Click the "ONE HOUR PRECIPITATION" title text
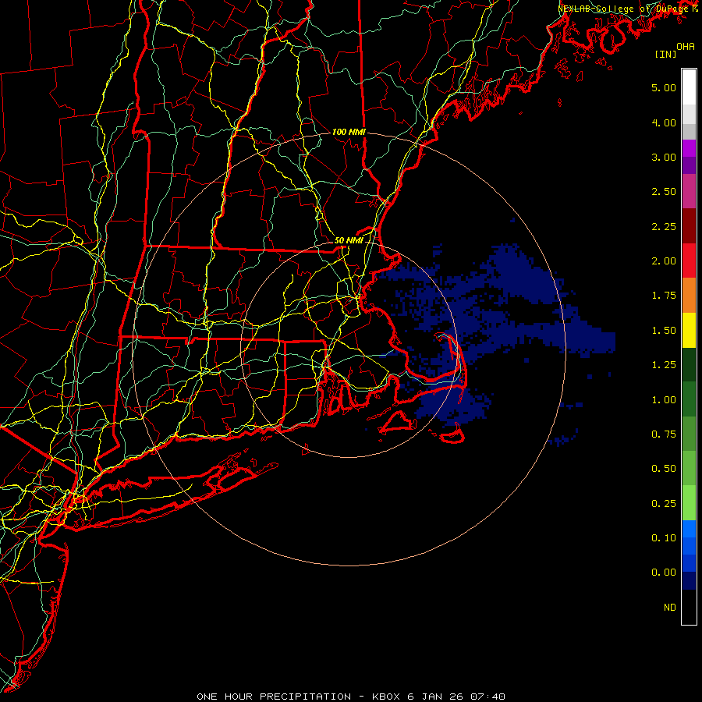Image resolution: width=702 pixels, height=702 pixels. point(274,697)
